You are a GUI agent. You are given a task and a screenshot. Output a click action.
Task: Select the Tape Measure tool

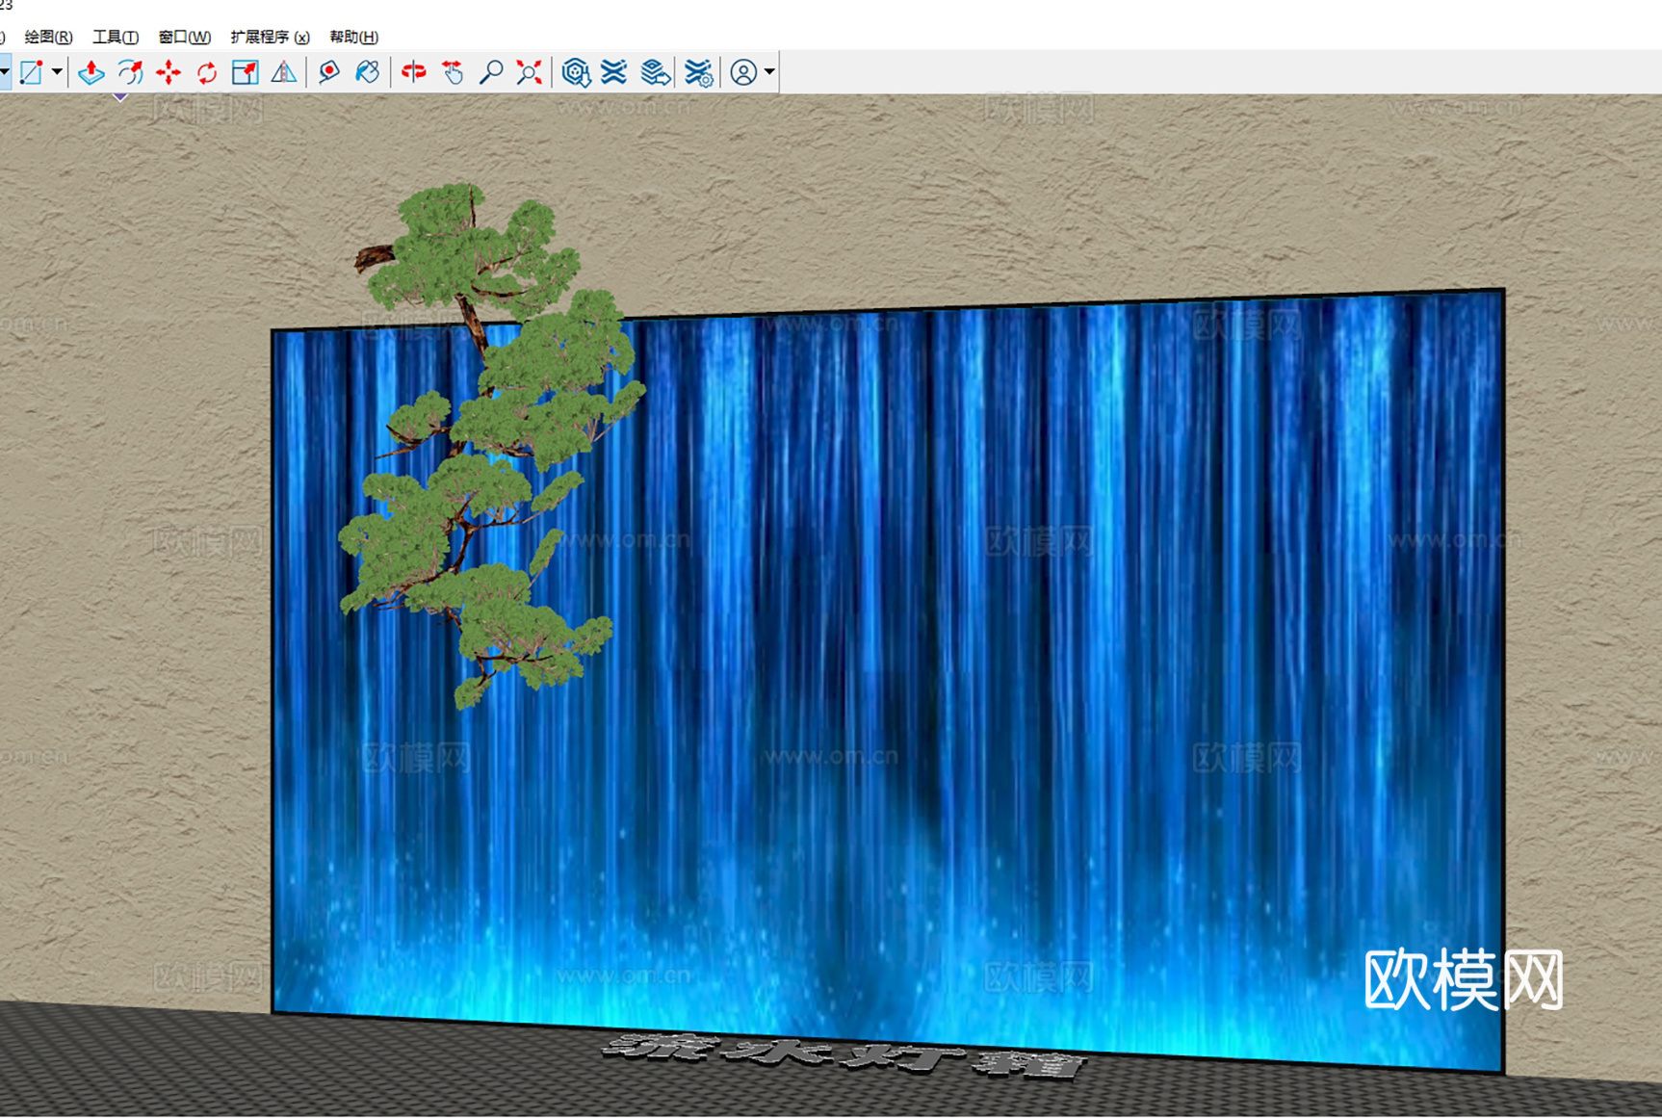click(329, 72)
